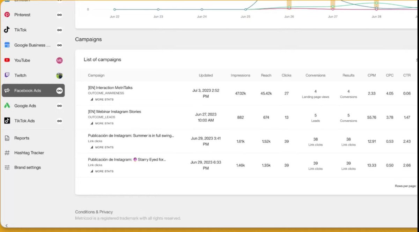Click the "Jun 22" chart axis label

click(115, 17)
